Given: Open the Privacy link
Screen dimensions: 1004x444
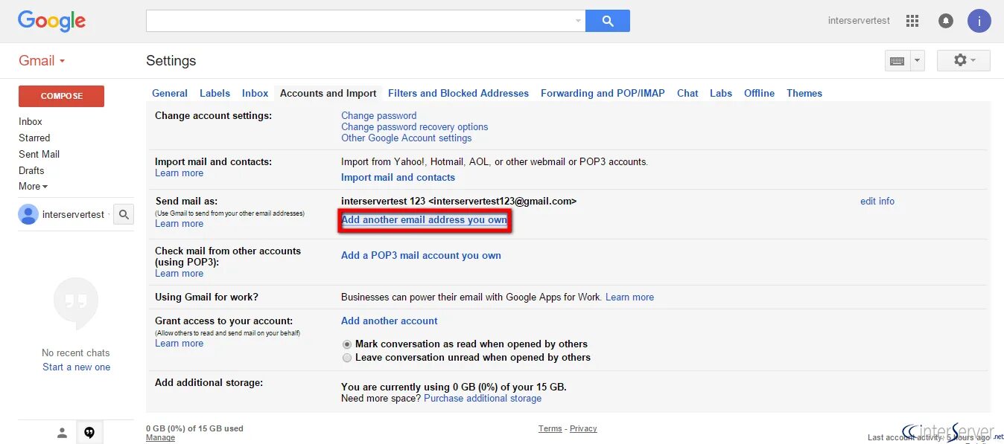Looking at the screenshot, I should (583, 428).
